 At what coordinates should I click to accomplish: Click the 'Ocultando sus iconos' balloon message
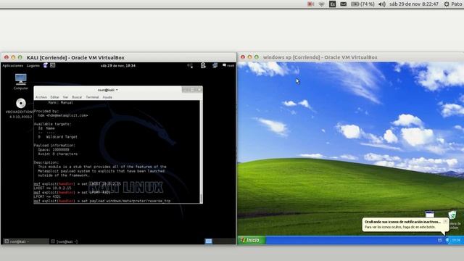(x=402, y=222)
